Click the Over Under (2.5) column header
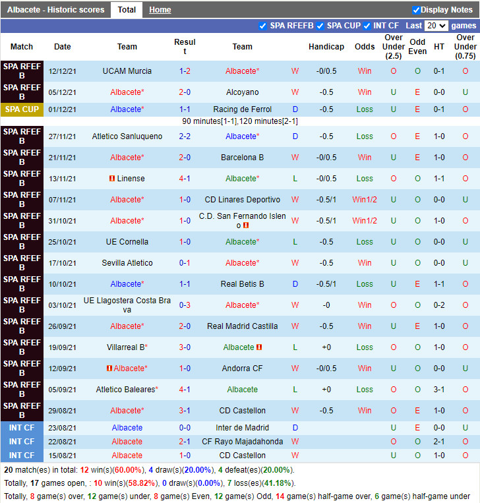This screenshot has height=503, width=480. [x=394, y=47]
